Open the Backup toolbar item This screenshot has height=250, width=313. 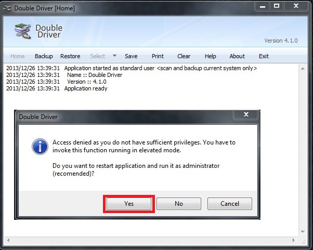(x=44, y=56)
